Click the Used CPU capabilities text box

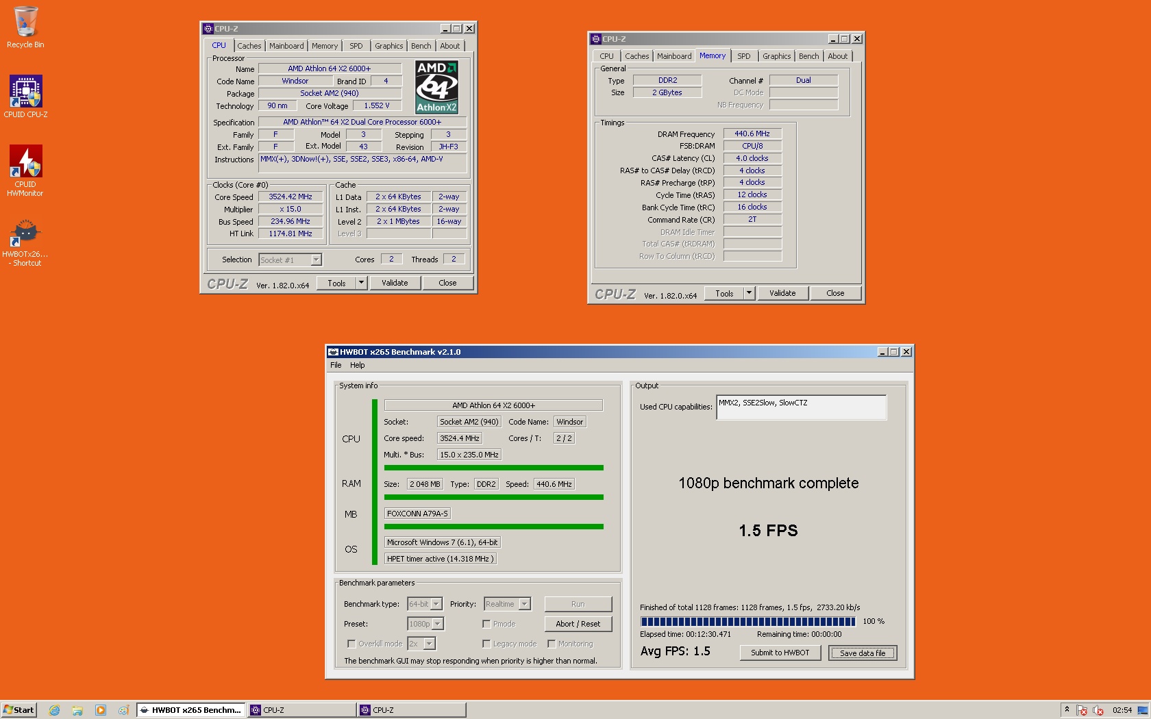point(802,407)
